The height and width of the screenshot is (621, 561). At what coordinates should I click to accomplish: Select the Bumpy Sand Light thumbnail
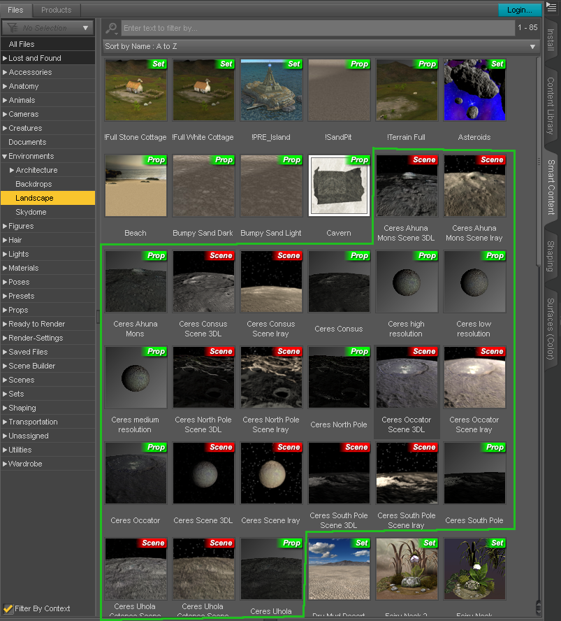[271, 186]
